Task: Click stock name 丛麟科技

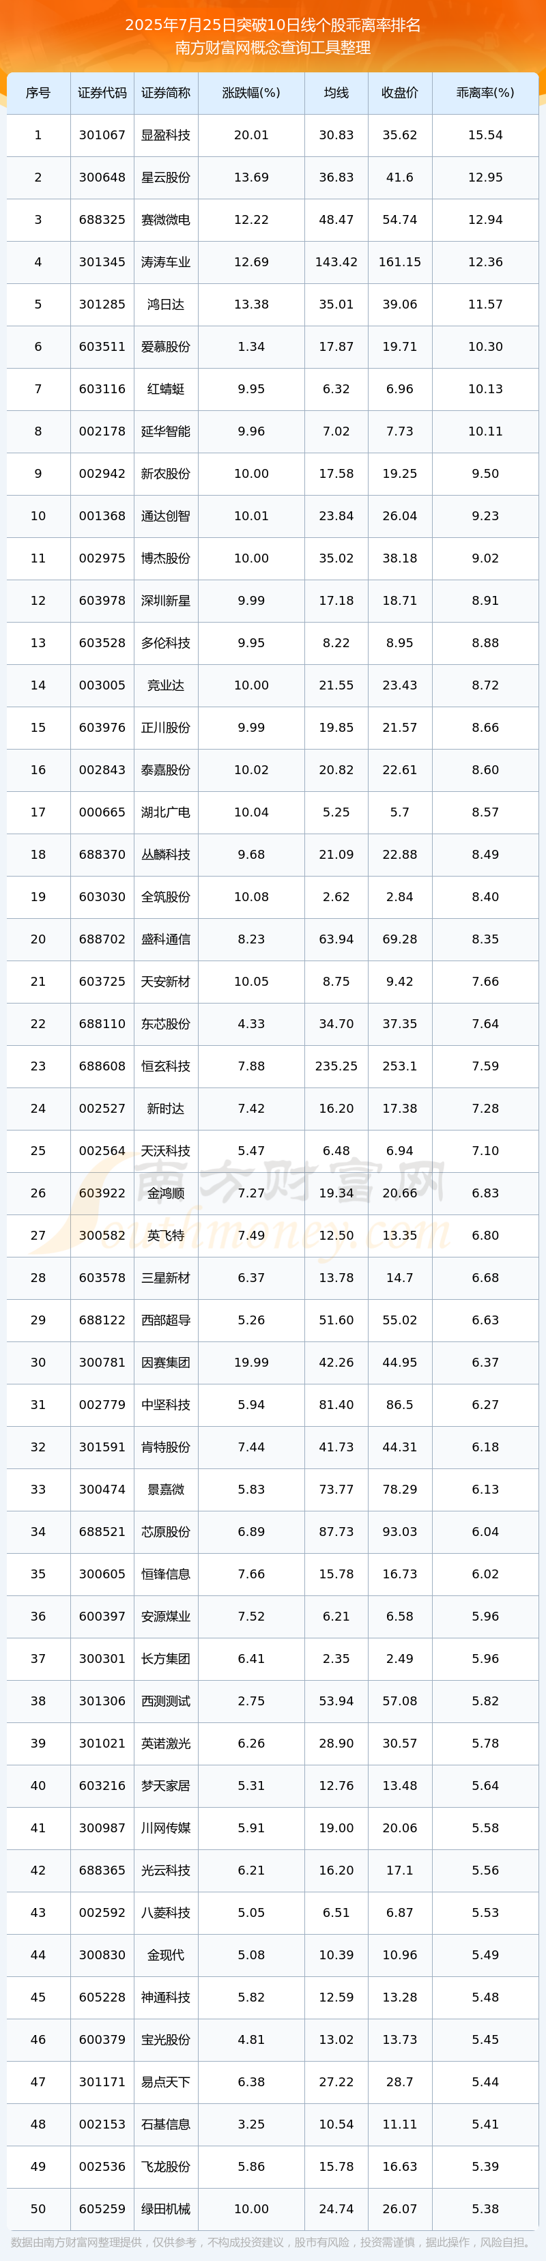Action: 166,854
